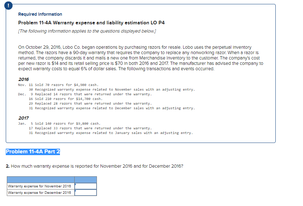Click January sales adjusting entry line
Image resolution: width=303 pixels, height=206 pixels.
click(114, 133)
